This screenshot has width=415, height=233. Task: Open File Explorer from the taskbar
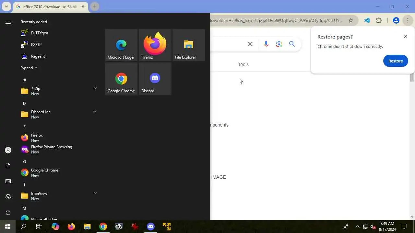[x=87, y=227]
